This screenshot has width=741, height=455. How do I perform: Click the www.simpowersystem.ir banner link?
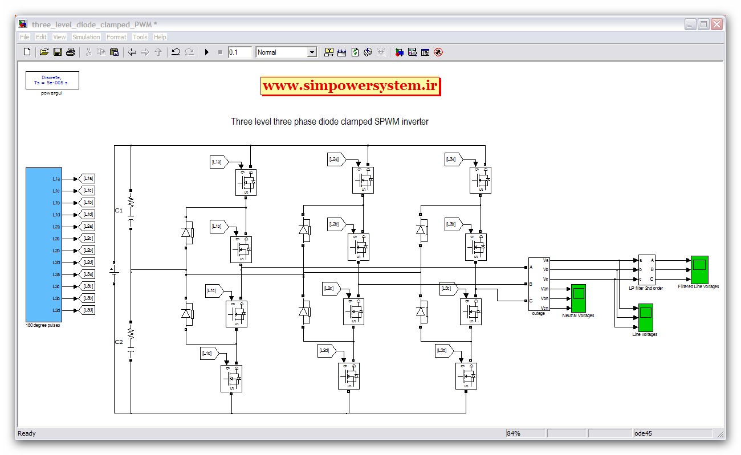[350, 86]
